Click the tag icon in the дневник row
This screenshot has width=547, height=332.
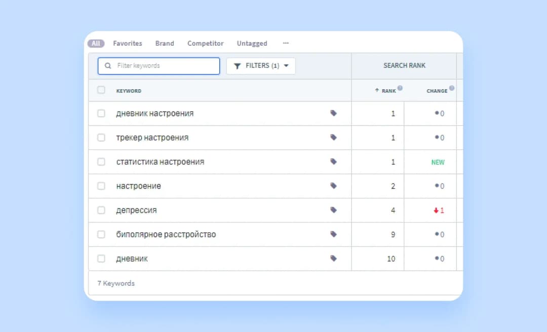coord(333,259)
